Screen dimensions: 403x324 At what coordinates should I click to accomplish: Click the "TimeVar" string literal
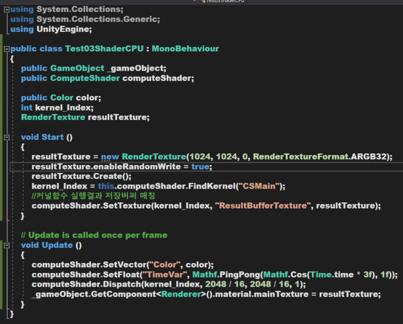(165, 275)
